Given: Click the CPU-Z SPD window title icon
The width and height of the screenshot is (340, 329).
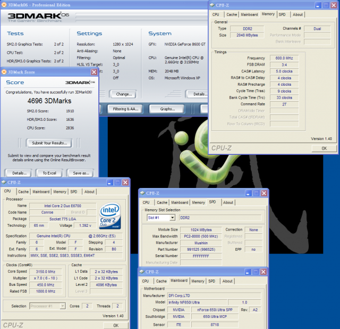Looking at the screenshot, I should click(x=142, y=193).
